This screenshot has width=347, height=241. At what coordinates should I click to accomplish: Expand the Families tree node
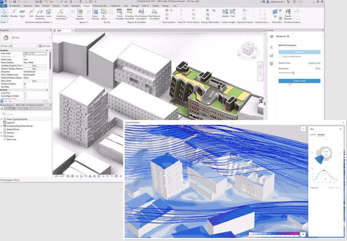pyautogui.click(x=1, y=133)
